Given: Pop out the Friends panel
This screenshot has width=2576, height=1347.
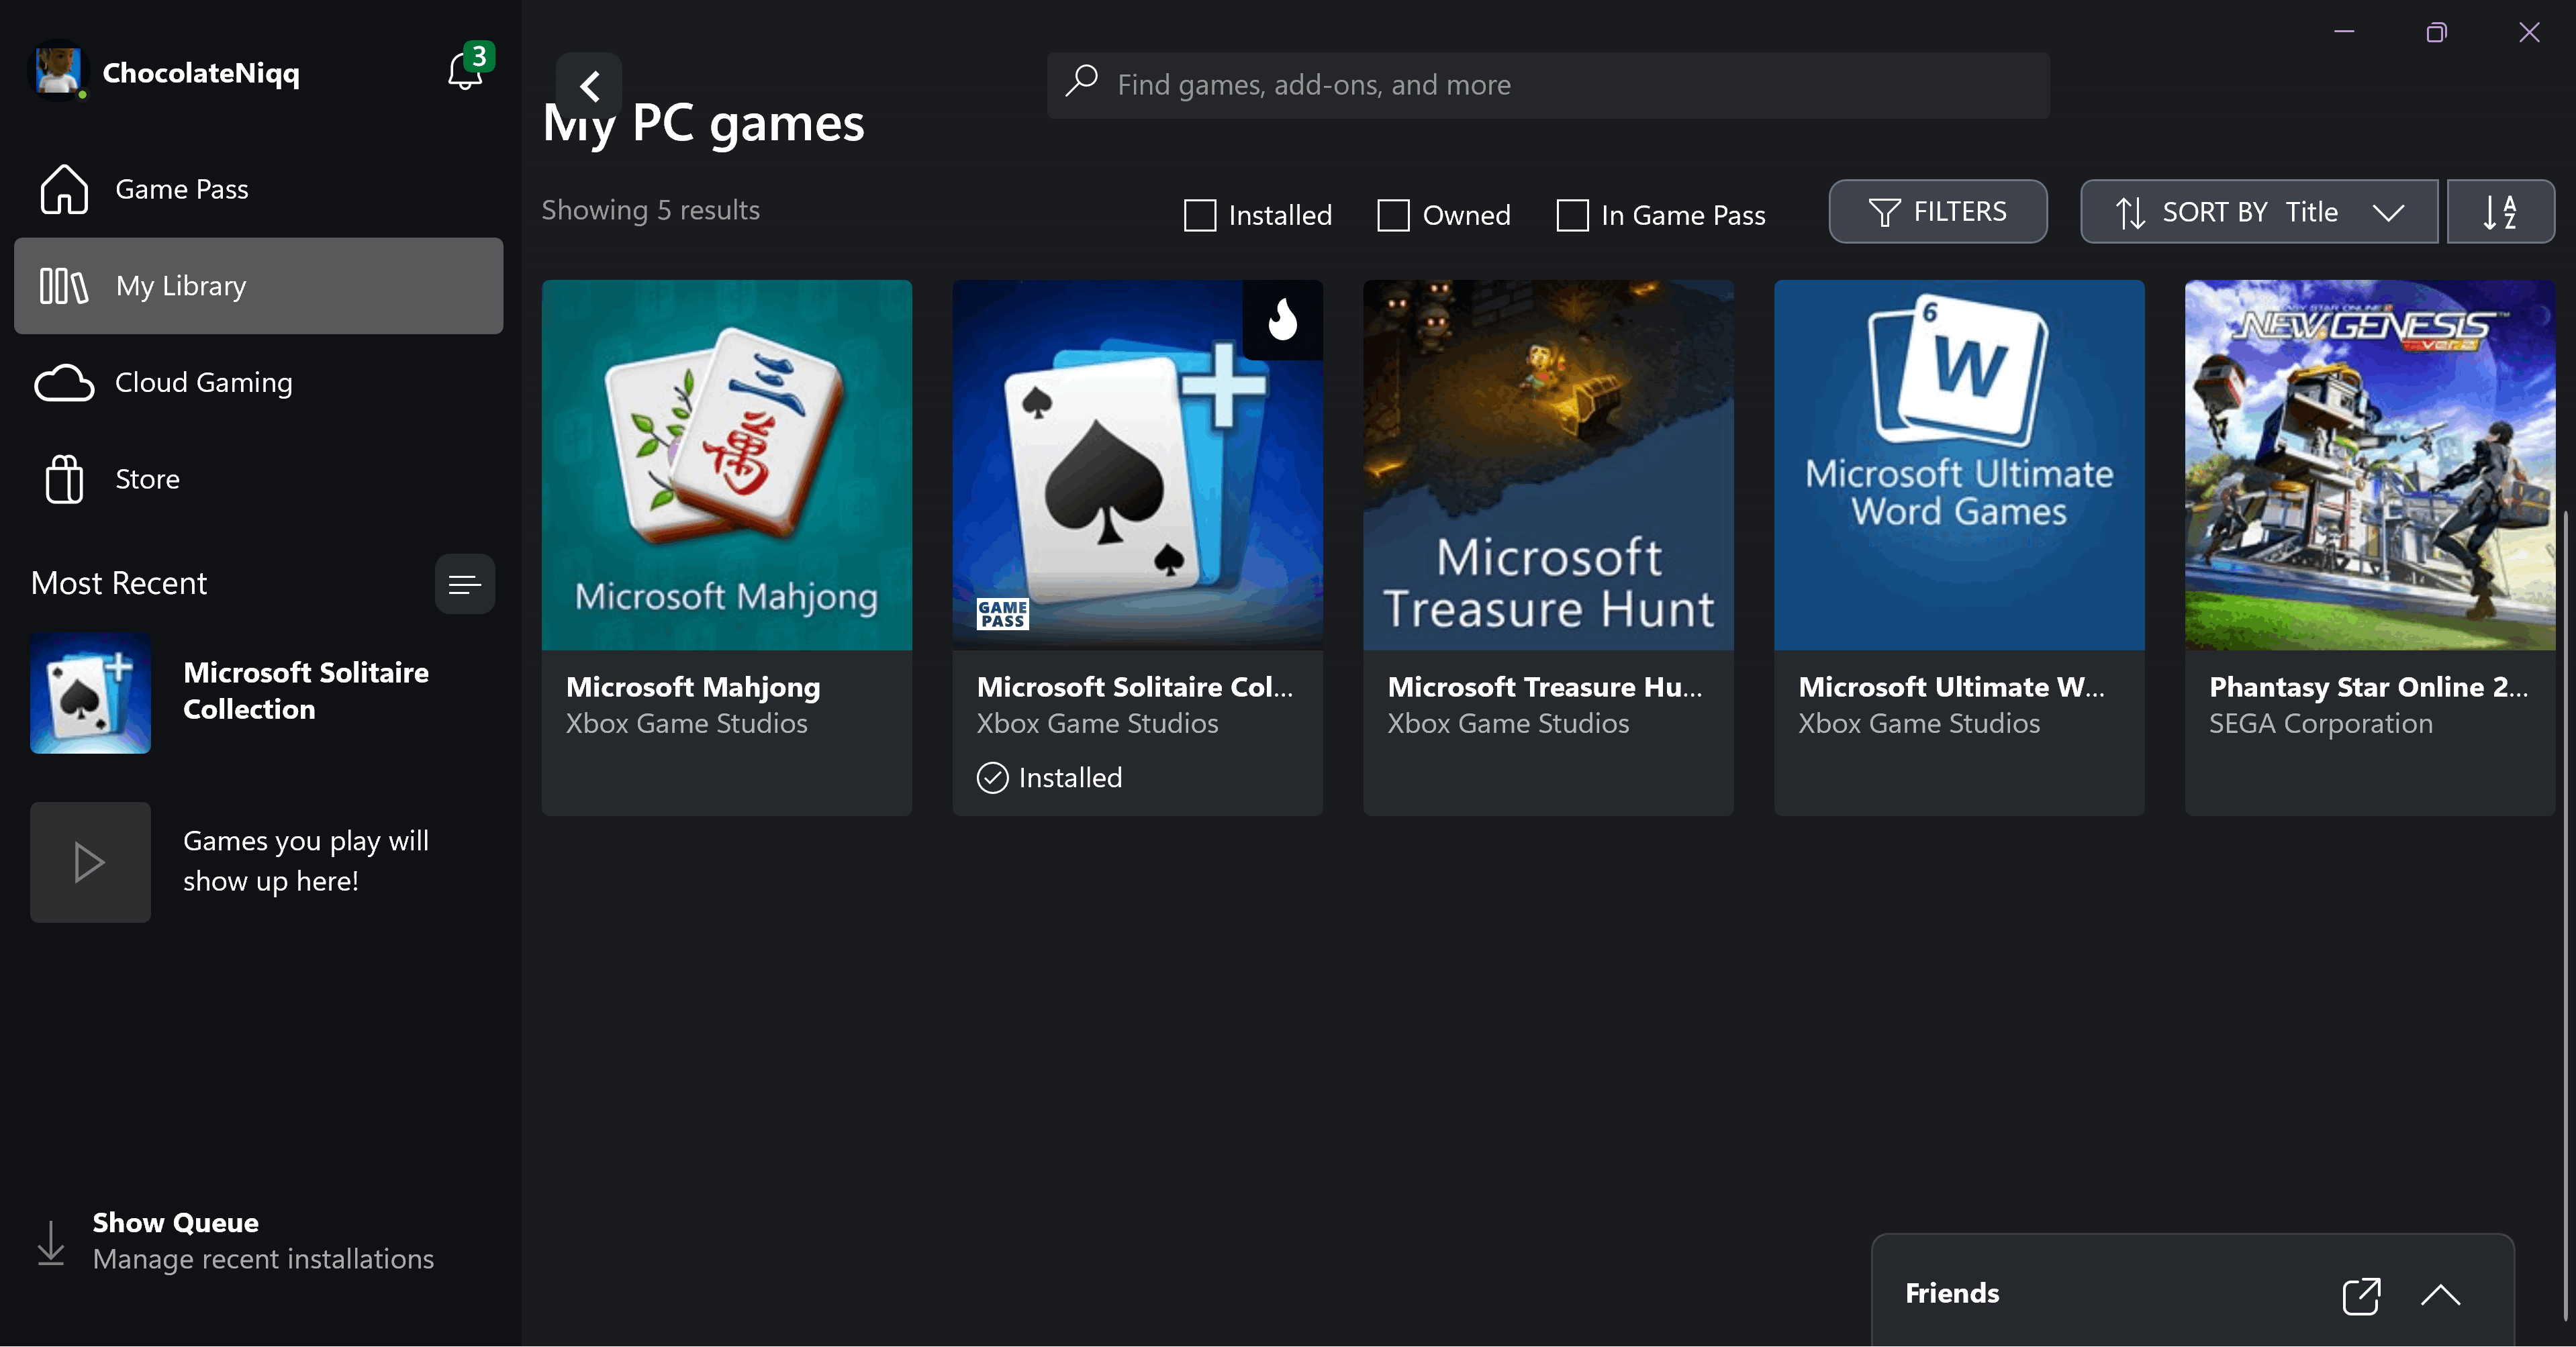Looking at the screenshot, I should [x=2361, y=1295].
